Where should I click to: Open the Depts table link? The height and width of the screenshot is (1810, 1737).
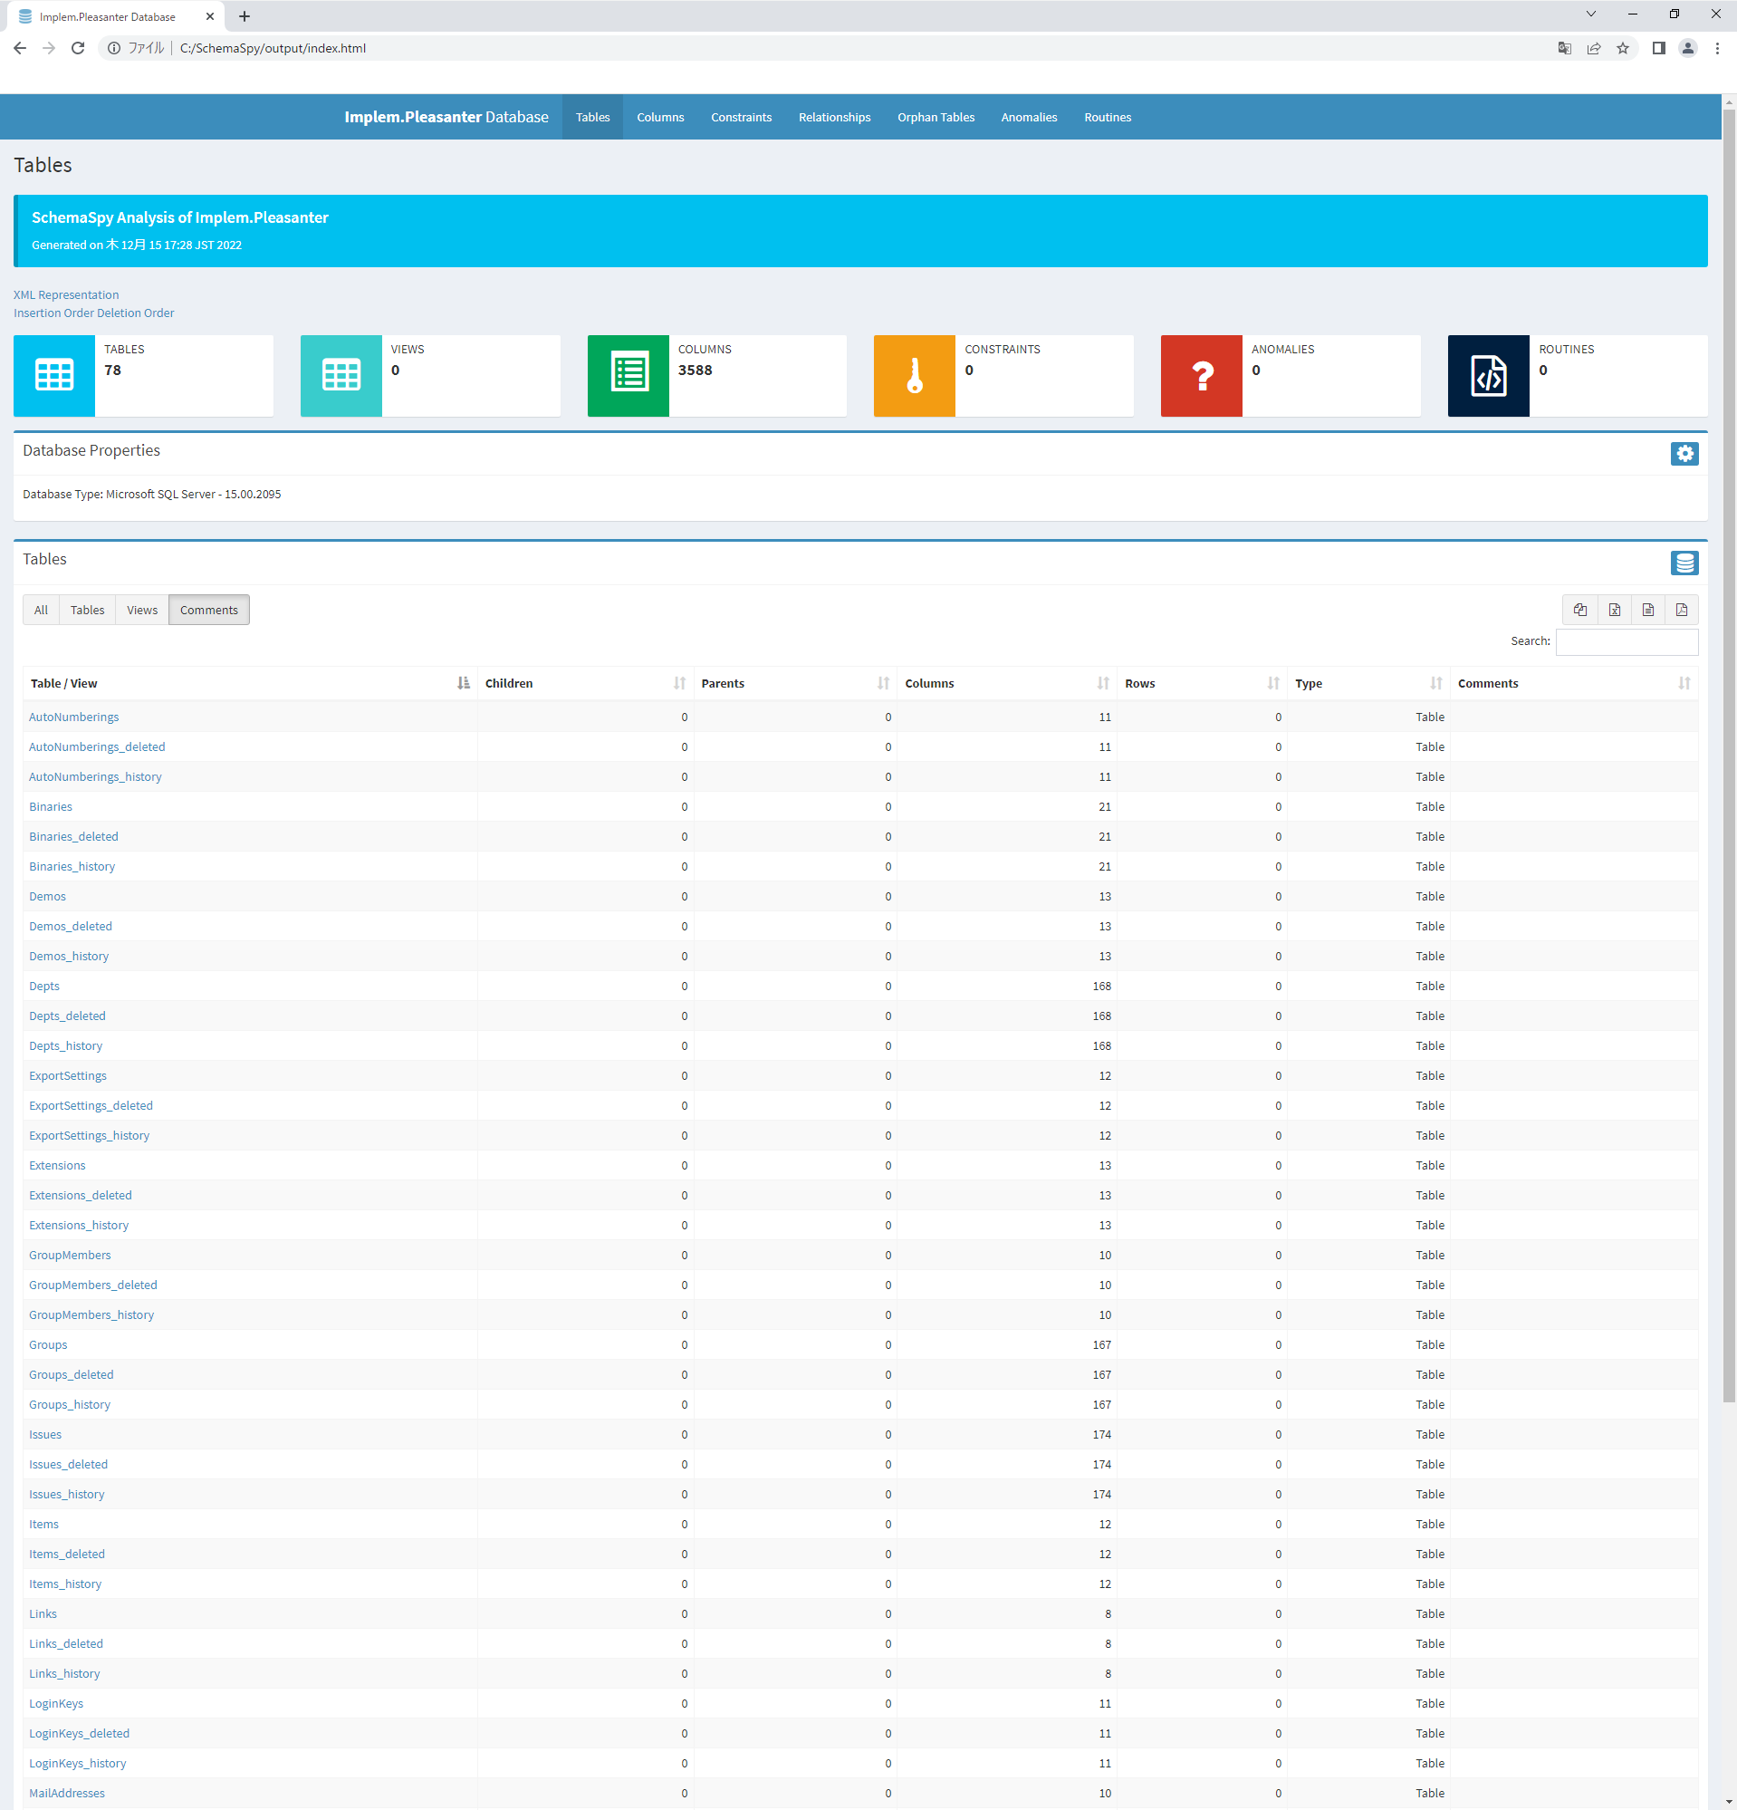(x=44, y=987)
